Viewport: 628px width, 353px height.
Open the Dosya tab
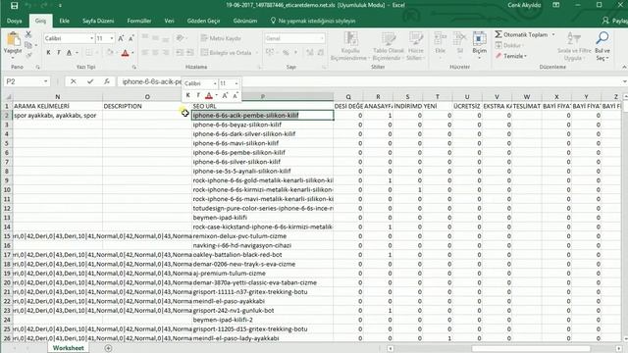tap(15, 21)
